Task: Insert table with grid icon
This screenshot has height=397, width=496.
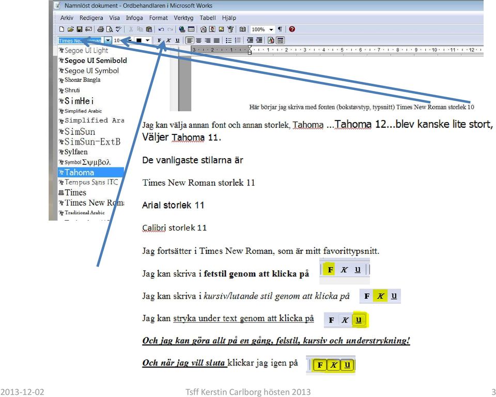Action: pos(191,29)
